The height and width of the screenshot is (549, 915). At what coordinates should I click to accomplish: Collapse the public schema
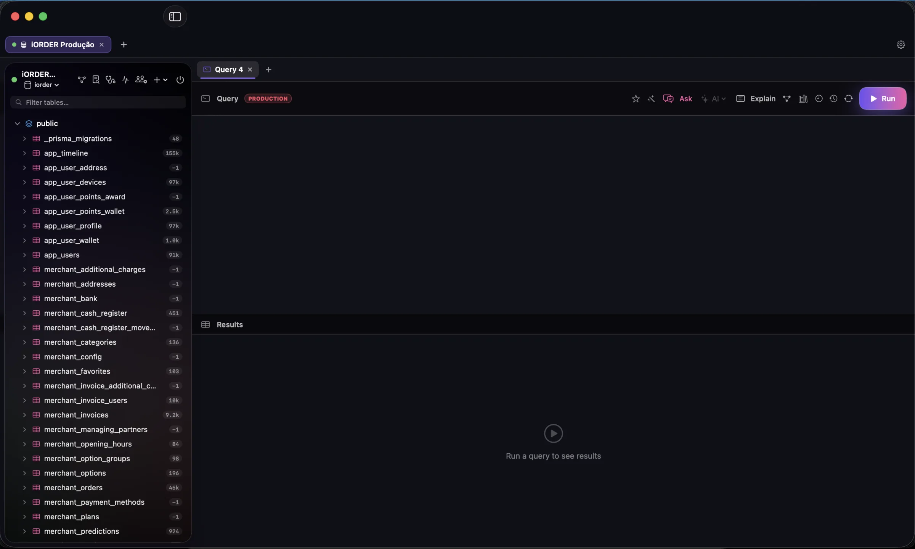pos(17,124)
